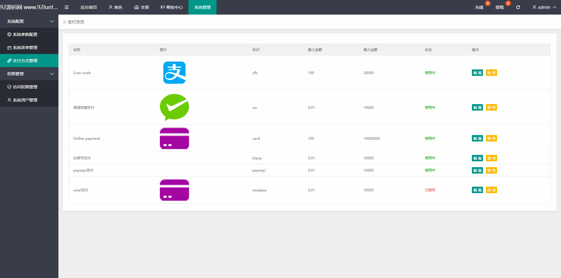Click the 提现 notification link

point(500,7)
